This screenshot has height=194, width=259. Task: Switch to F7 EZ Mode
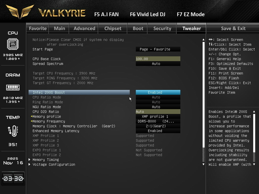coord(191,14)
